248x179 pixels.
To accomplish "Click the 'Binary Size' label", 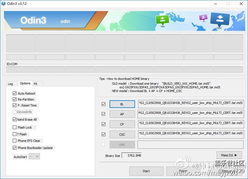I will 113,156.
